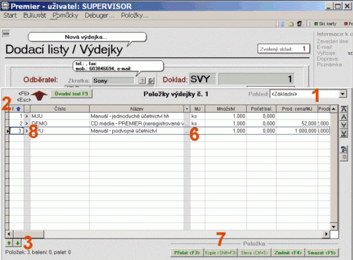Image resolution: width=353 pixels, height=260 pixels.
Task: Click vertical scrollbar up arrow
Action: (334, 109)
